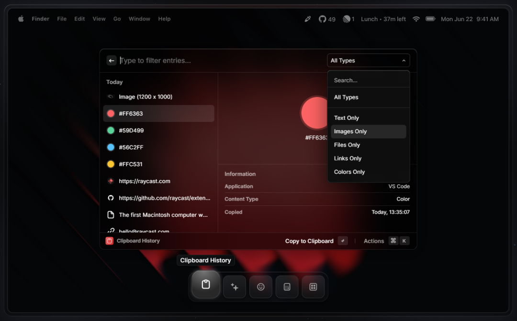Click the red #FF6363 color dot

pos(111,114)
